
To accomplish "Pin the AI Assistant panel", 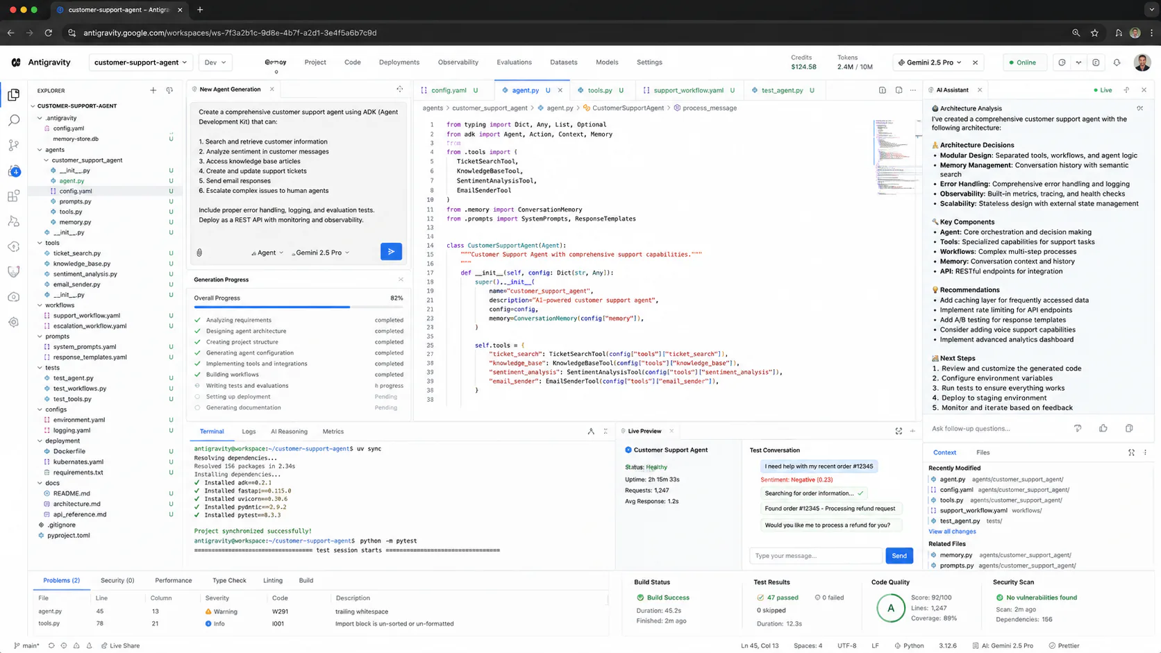I will pos(1126,90).
